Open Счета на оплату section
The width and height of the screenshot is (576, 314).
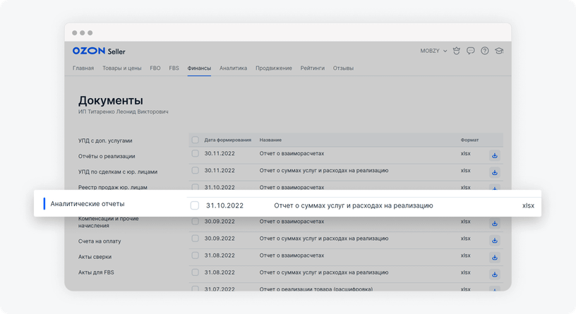(x=100, y=241)
